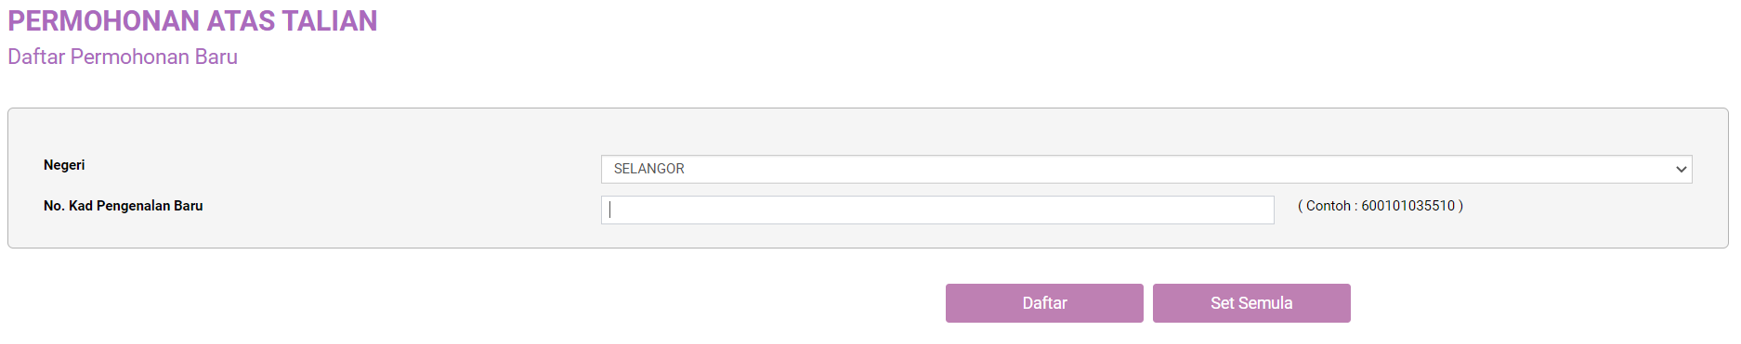The image size is (1741, 344).
Task: Open the Negeri dropdown showing SELANGOR
Action: point(1146,169)
